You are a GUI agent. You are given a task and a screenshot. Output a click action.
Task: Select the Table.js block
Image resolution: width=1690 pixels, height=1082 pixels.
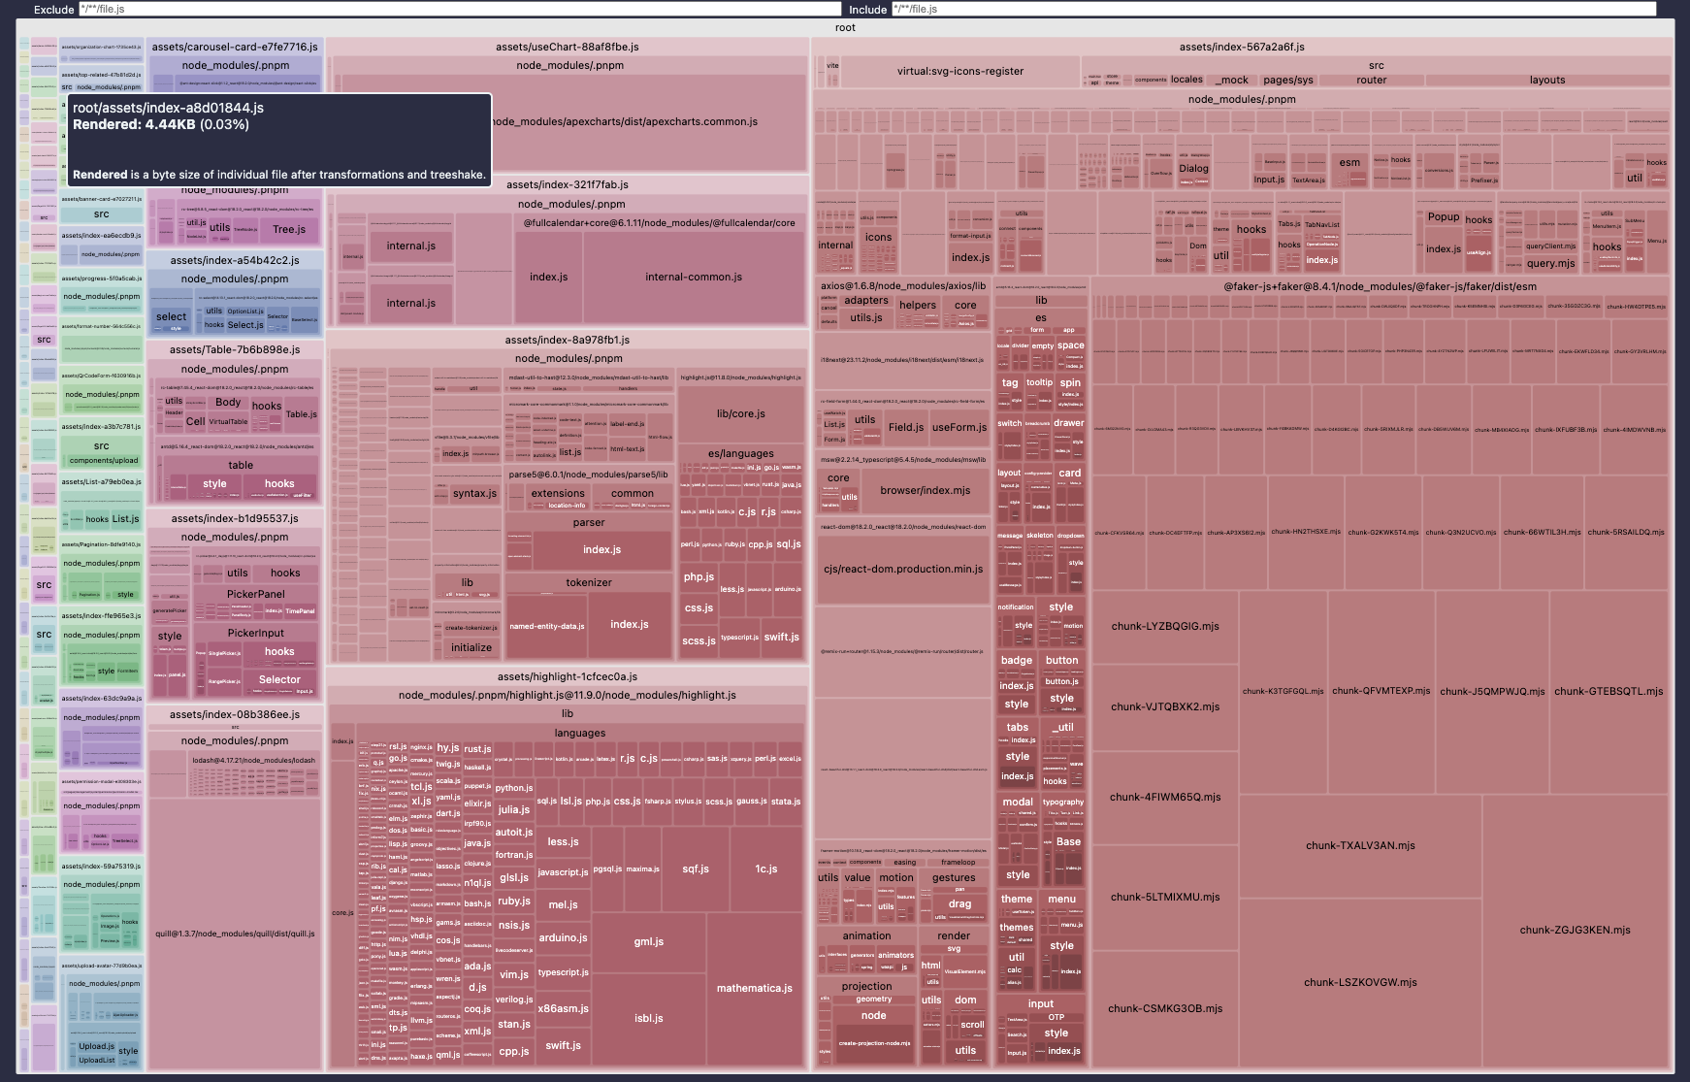(301, 414)
